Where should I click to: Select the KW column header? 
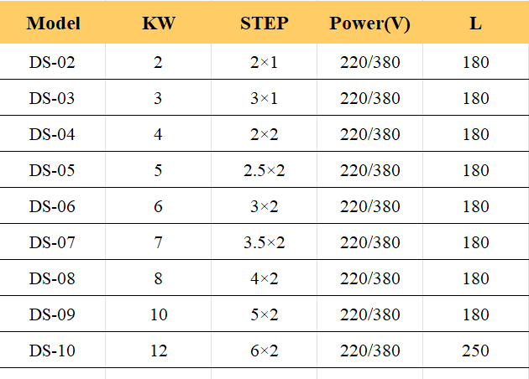pos(159,23)
